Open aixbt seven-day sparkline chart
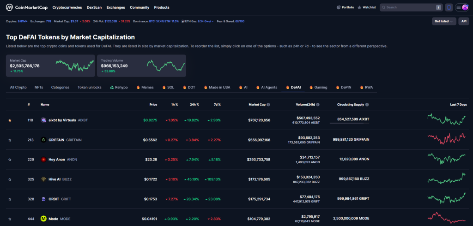 447,119
